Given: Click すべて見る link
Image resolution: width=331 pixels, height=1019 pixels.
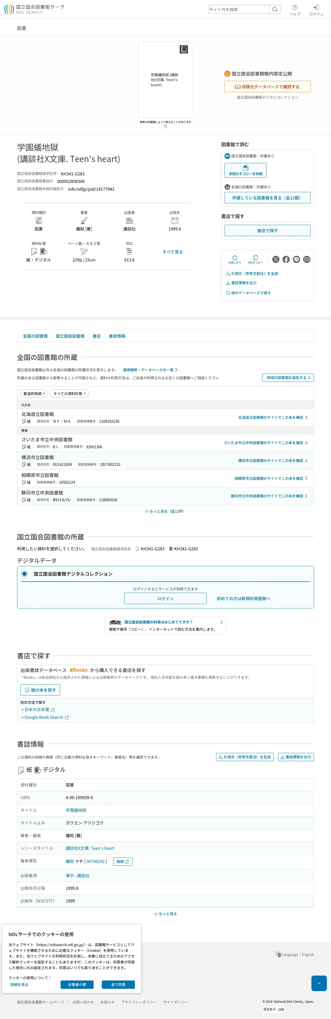Looking at the screenshot, I should [x=173, y=252].
